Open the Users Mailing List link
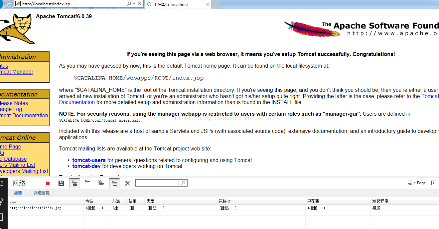Screen dimensions: 439x229 click(x=18, y=165)
